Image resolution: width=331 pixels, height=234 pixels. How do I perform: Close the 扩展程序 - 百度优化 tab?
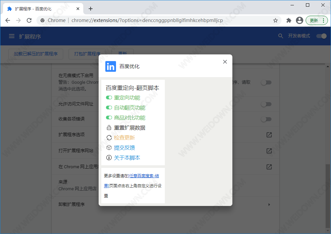pos(78,9)
